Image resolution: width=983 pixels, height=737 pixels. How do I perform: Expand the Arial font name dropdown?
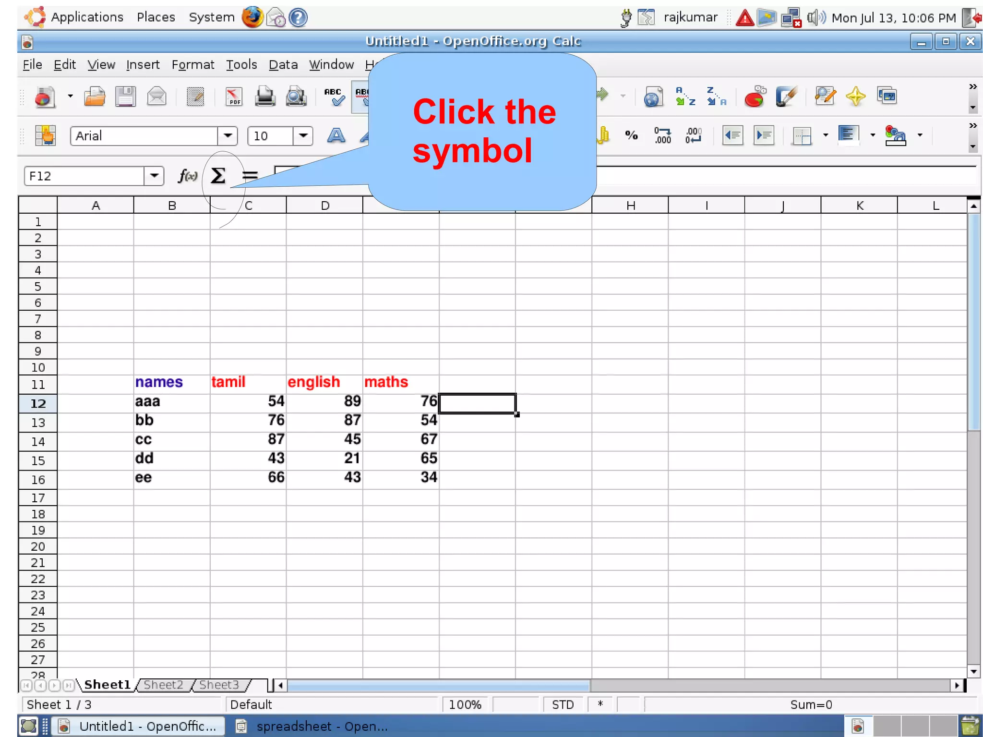click(228, 136)
